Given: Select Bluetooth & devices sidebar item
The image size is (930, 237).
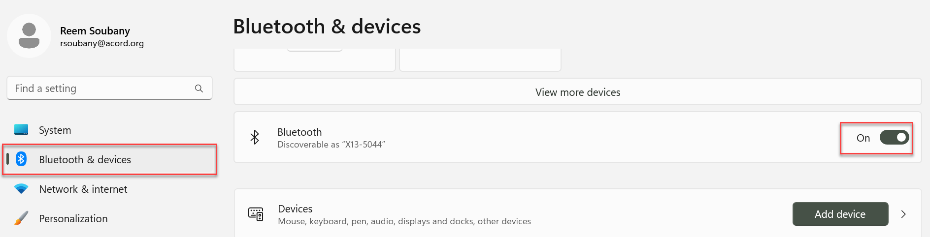Looking at the screenshot, I should [x=85, y=160].
